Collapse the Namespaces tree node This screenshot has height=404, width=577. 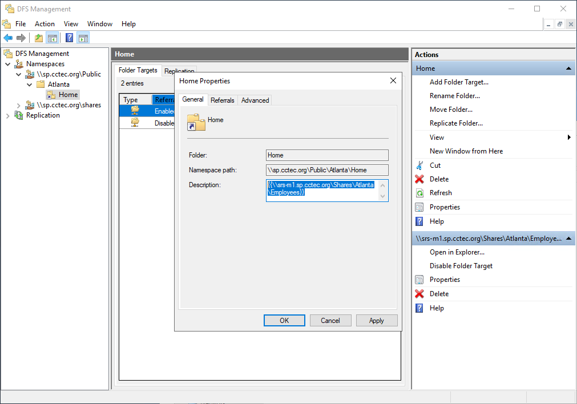pos(8,64)
